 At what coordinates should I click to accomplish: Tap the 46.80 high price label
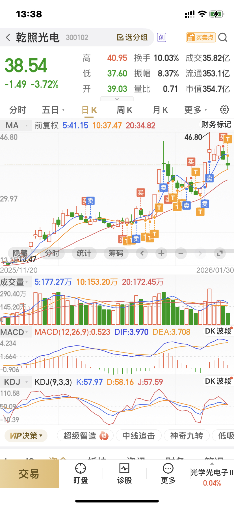tap(193, 137)
